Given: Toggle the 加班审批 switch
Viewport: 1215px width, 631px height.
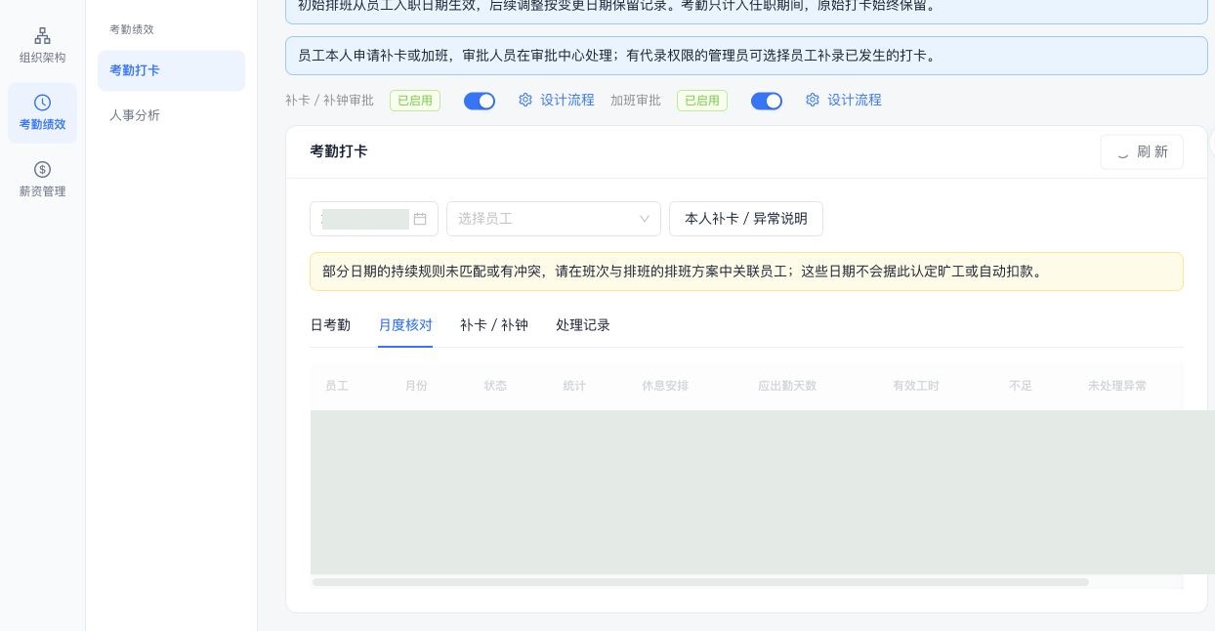Looking at the screenshot, I should point(767,101).
